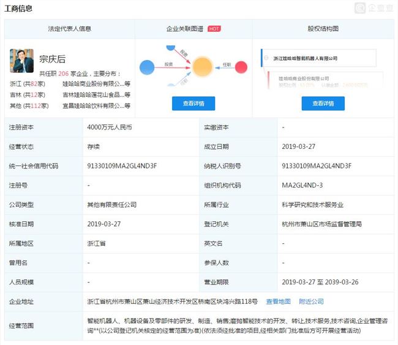
Task: Open 宜昌娃哈哈饮料有限公... company link
Action: [96, 105]
